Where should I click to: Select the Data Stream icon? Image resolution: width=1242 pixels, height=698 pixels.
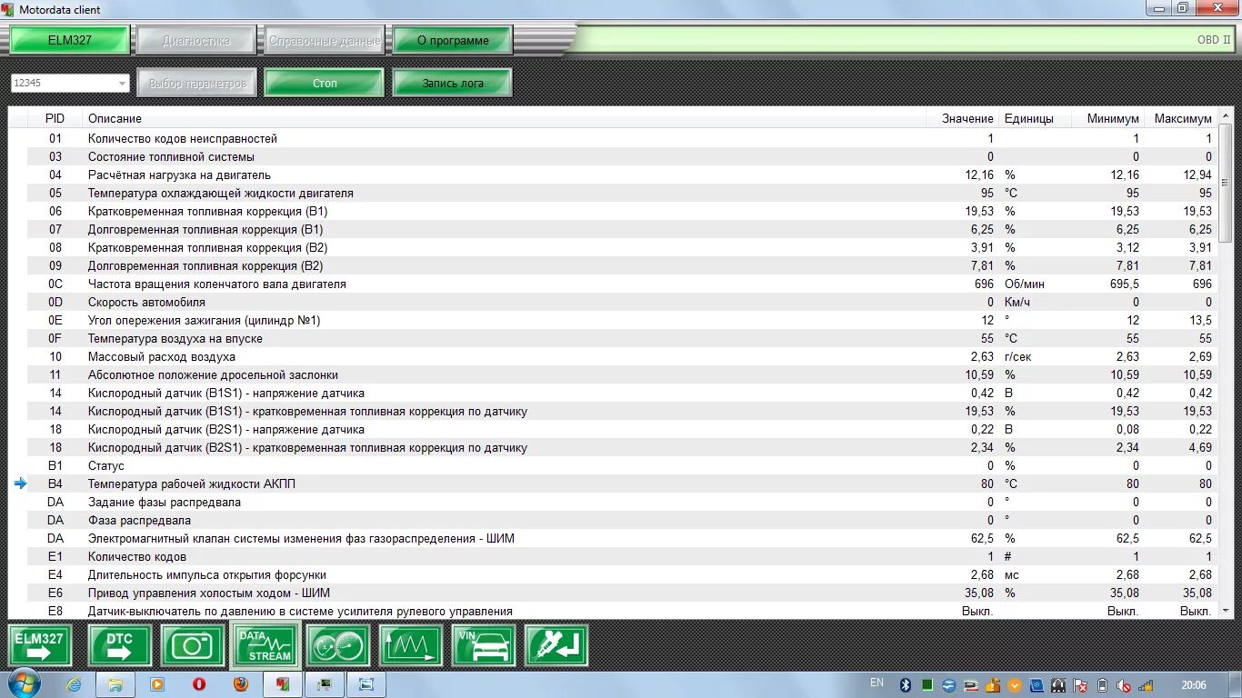pos(265,646)
